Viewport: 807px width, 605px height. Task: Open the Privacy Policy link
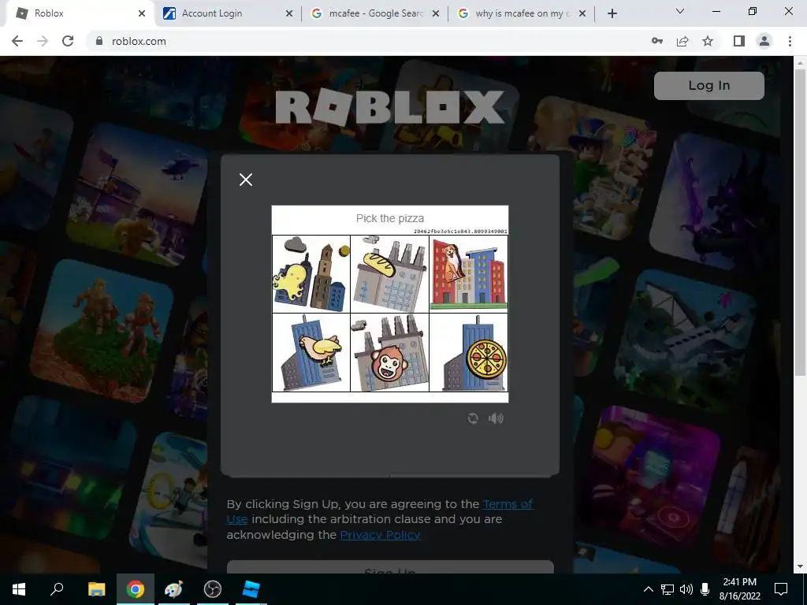click(380, 535)
